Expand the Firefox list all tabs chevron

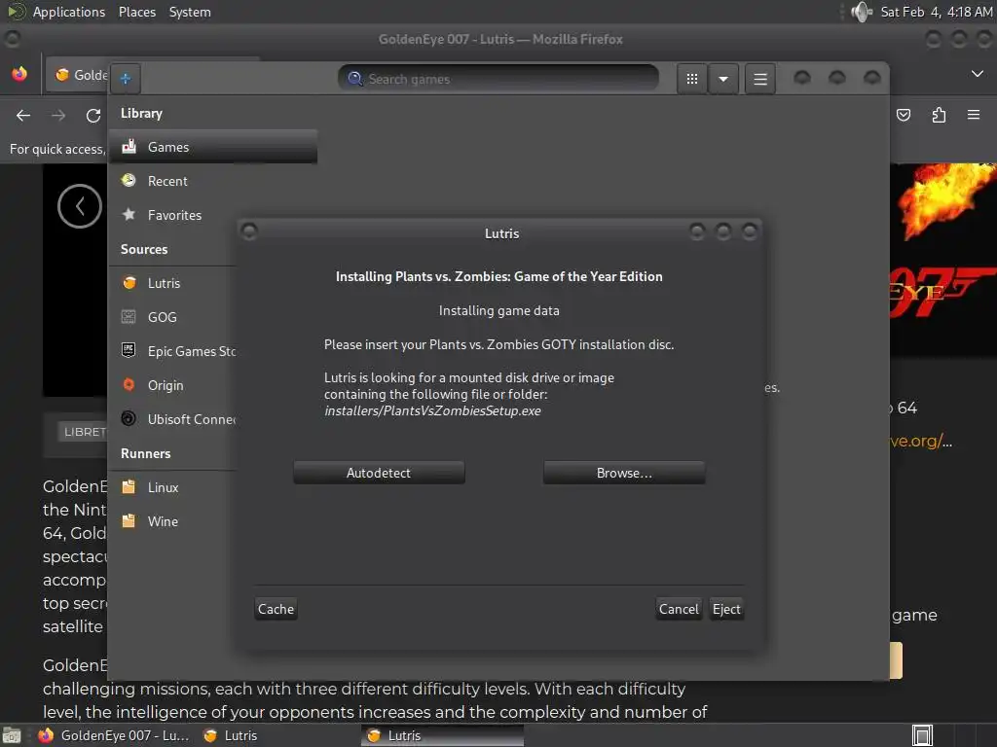tap(978, 74)
